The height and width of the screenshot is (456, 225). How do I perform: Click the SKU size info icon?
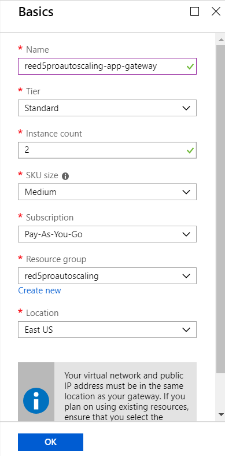(x=65, y=176)
